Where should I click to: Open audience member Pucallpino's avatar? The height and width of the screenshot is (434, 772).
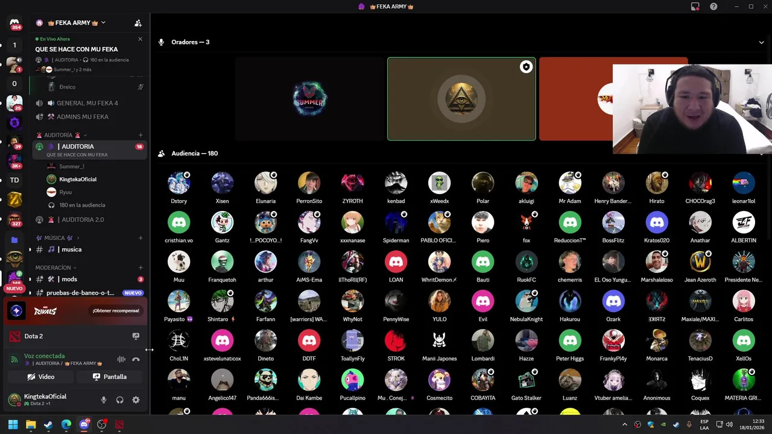click(x=352, y=380)
